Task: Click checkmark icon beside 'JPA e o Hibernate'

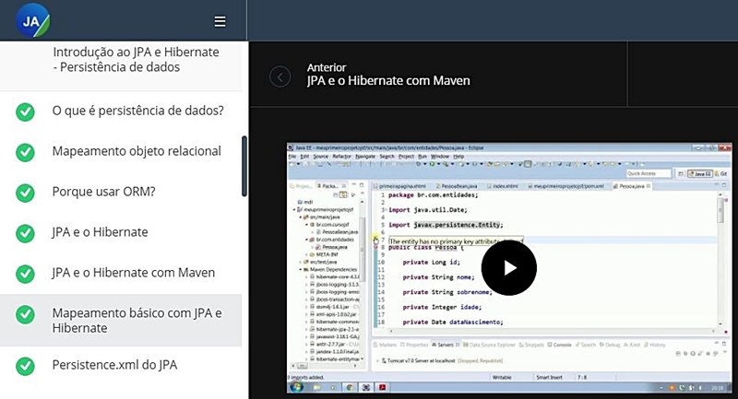Action: coord(26,232)
